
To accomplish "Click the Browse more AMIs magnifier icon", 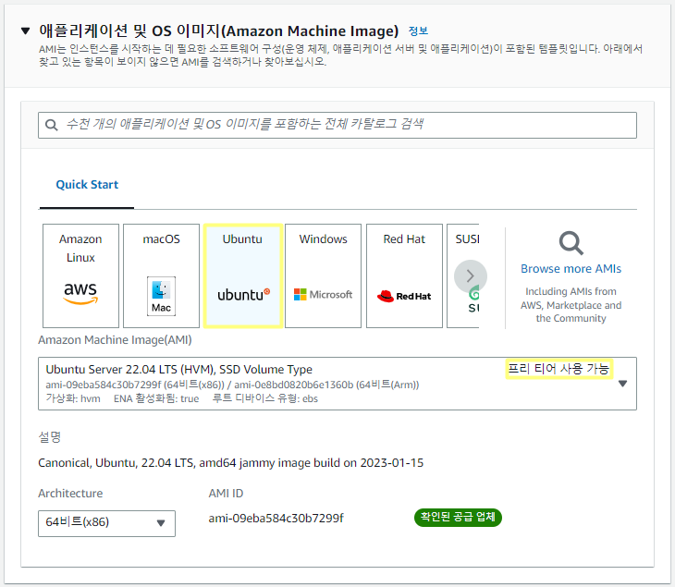I will (x=571, y=243).
